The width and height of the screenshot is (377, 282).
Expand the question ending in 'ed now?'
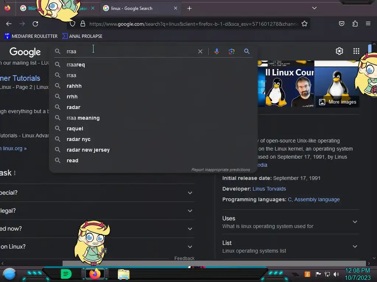pyautogui.click(x=97, y=229)
